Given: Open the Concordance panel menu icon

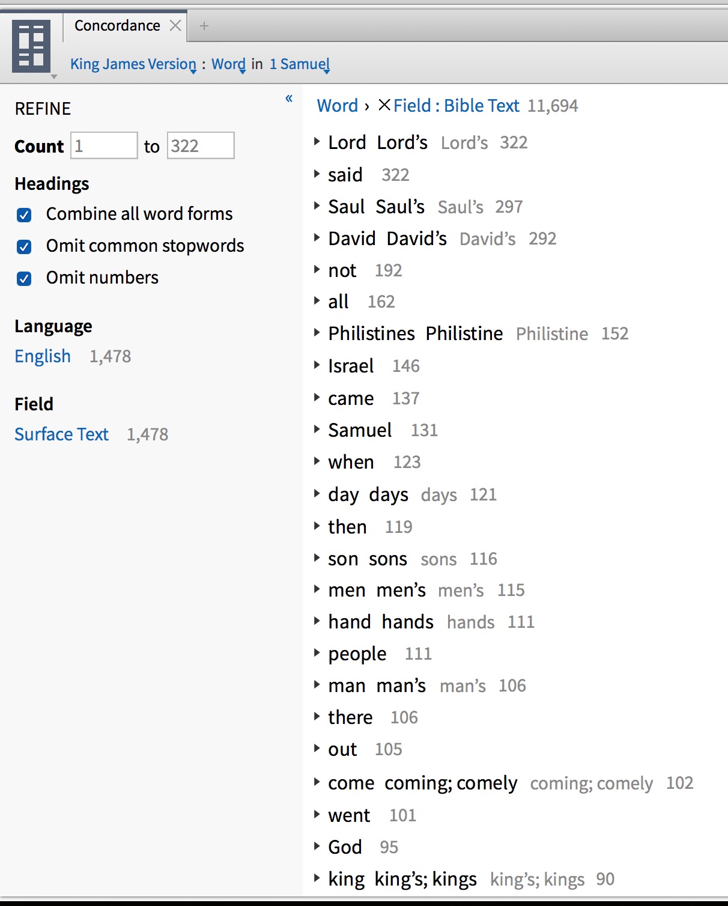Looking at the screenshot, I should click(x=31, y=46).
